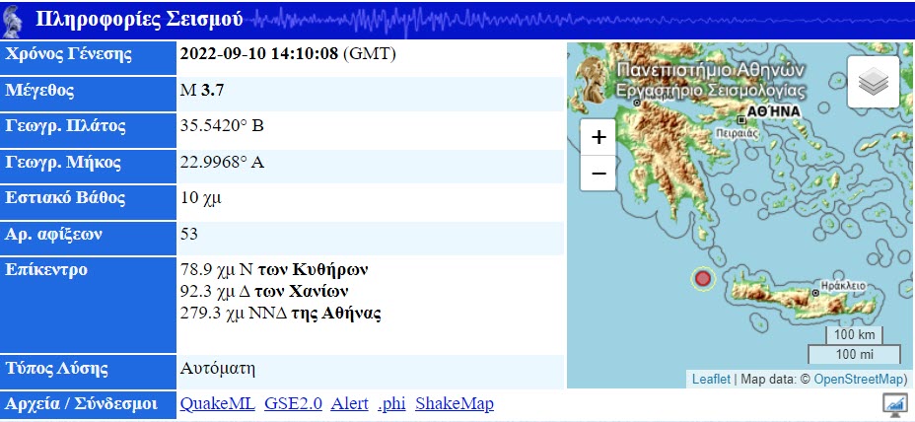Select the origin time 2022-09-10 14:10:08
This screenshot has height=422, width=915.
[x=259, y=54]
